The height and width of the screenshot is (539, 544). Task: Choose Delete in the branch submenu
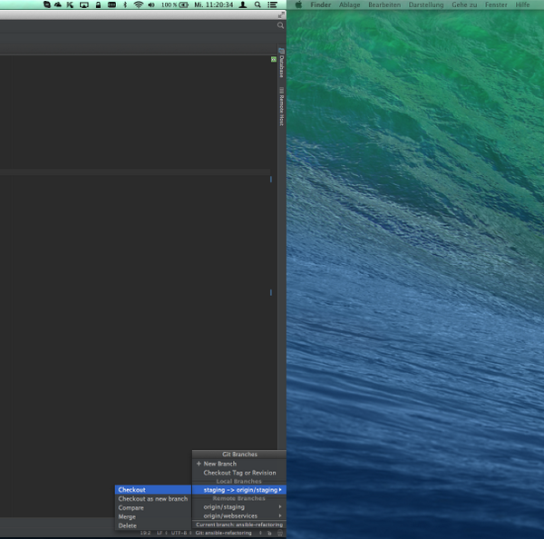pos(153,525)
